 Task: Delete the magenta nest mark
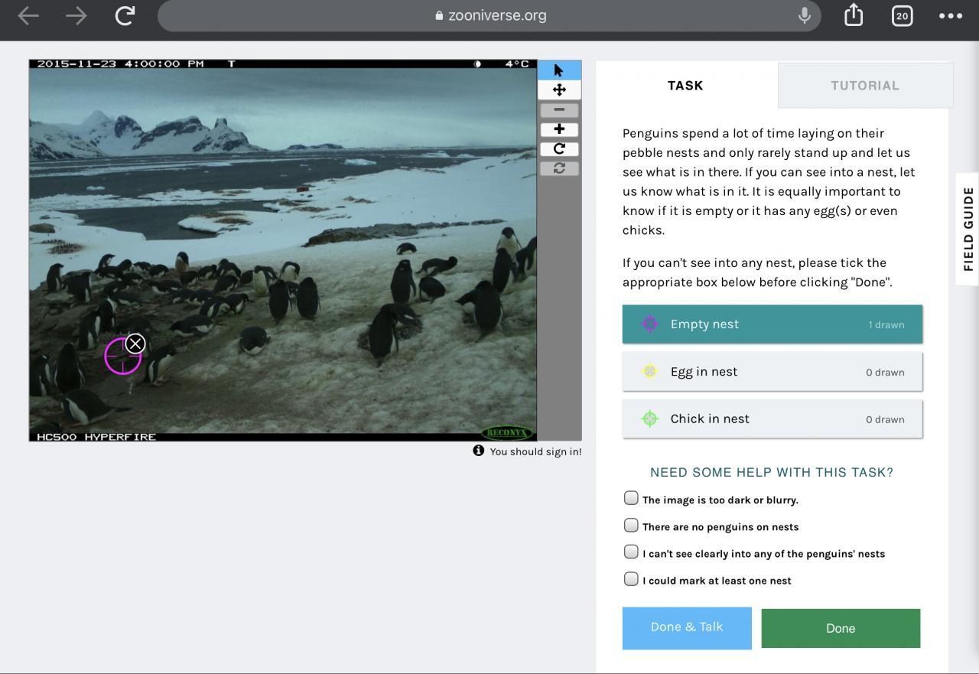(x=135, y=344)
